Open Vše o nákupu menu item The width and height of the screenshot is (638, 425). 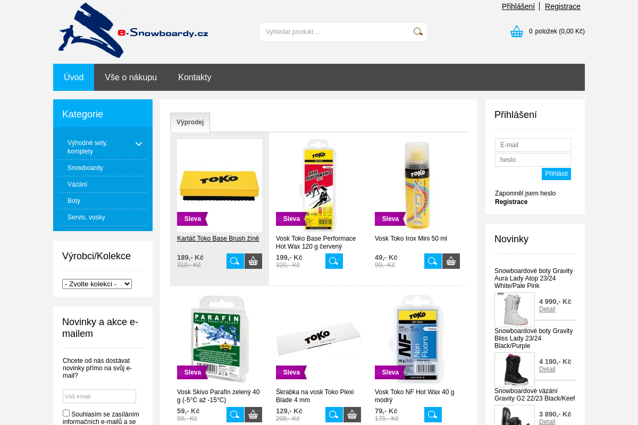131,78
